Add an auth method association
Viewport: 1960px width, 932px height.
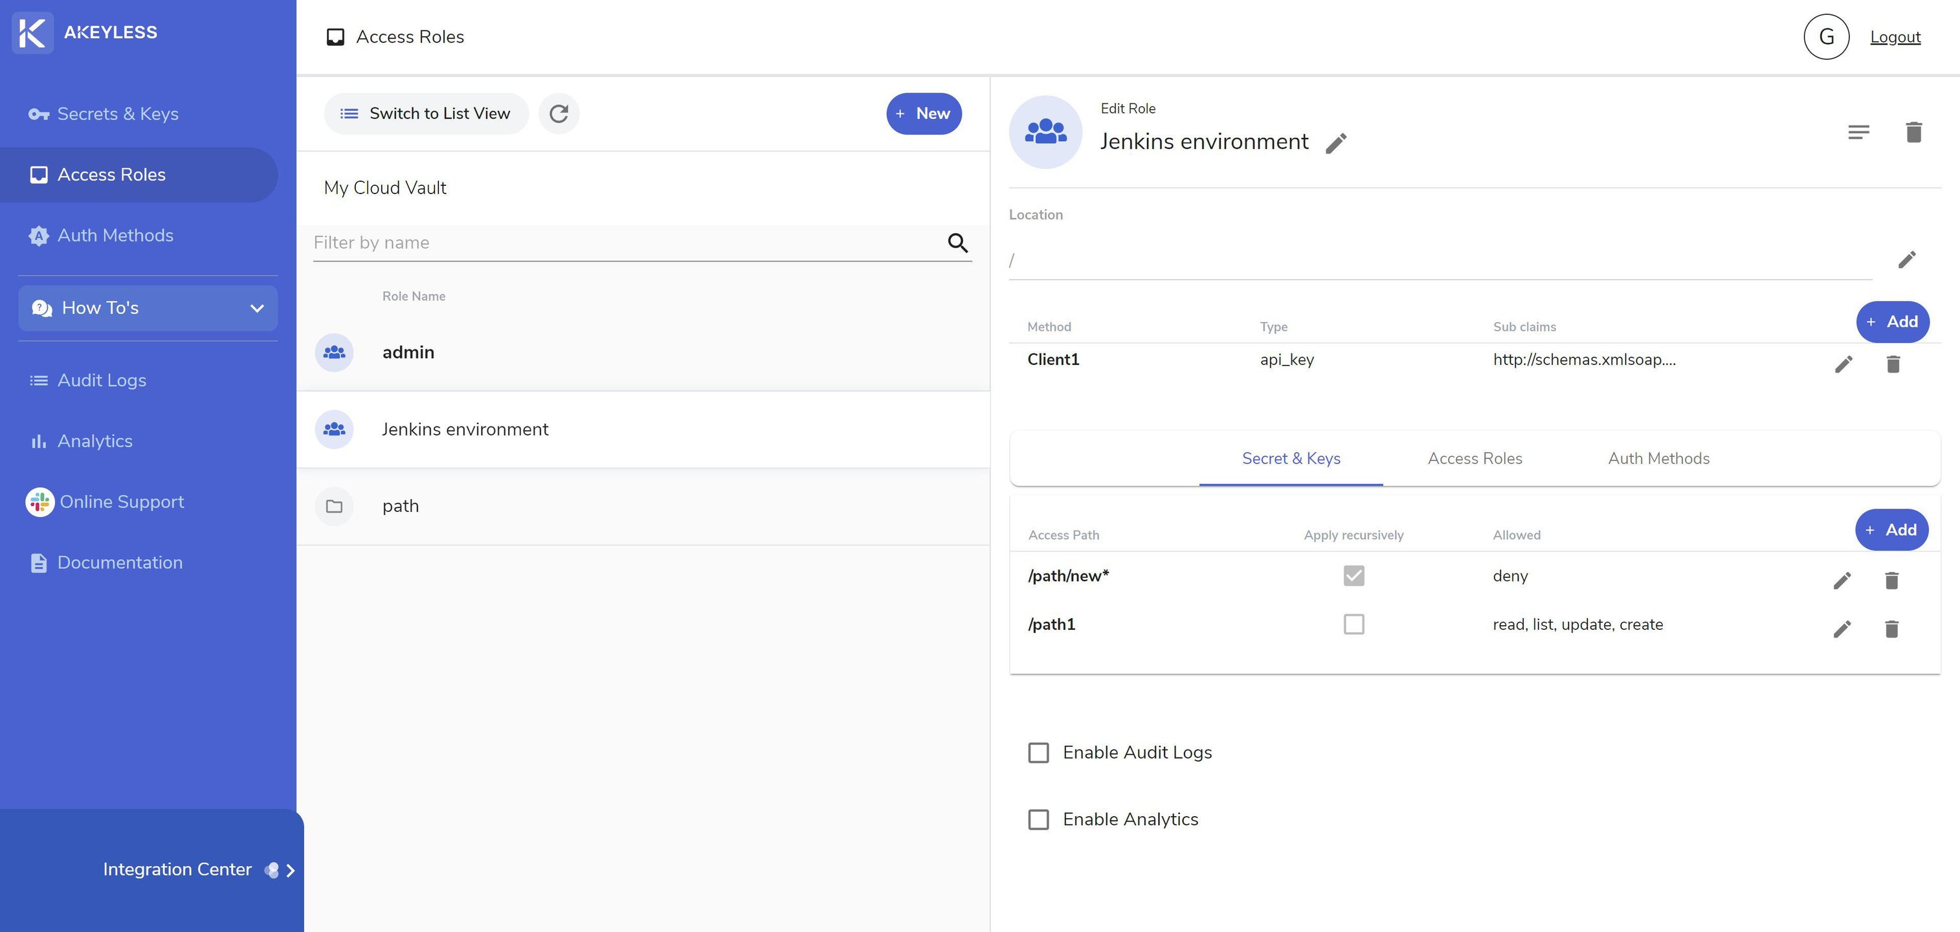click(1892, 322)
